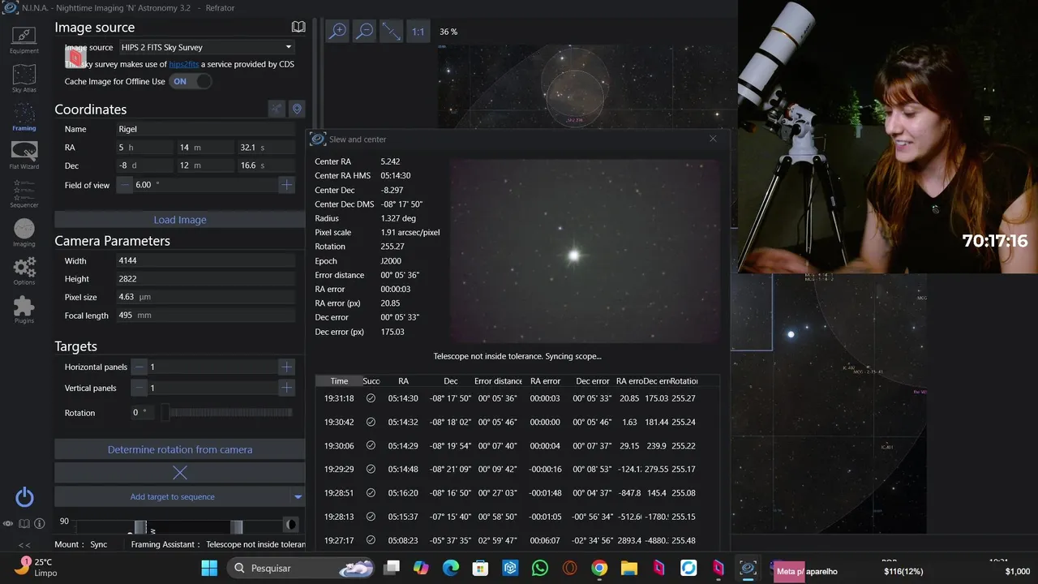
Task: Open the documentation book icon in bottom sidebar
Action: (x=24, y=524)
